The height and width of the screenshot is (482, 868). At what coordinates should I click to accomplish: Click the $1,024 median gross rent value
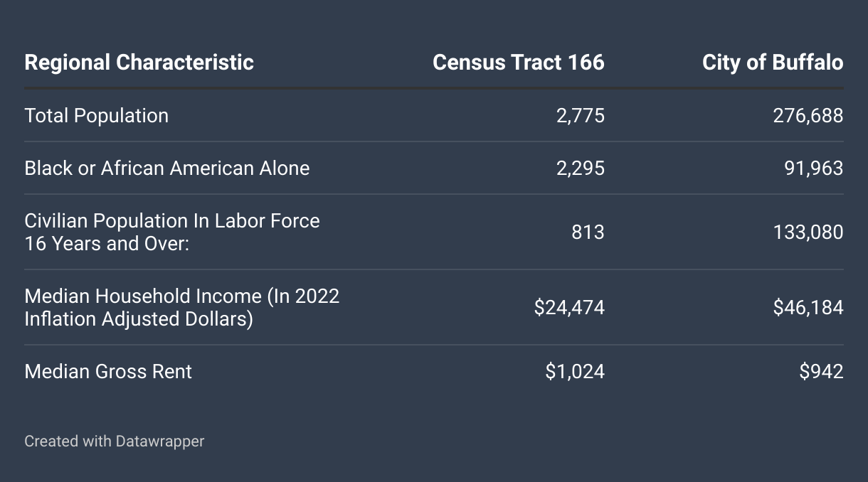(x=575, y=372)
